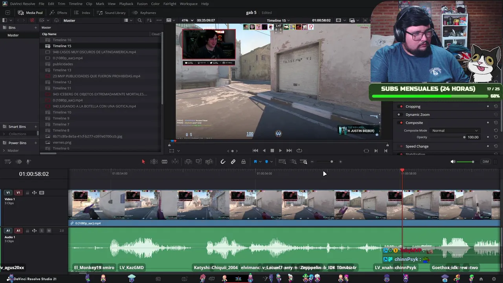Open the Keyframes panel
The image size is (503, 283).
click(x=144, y=13)
